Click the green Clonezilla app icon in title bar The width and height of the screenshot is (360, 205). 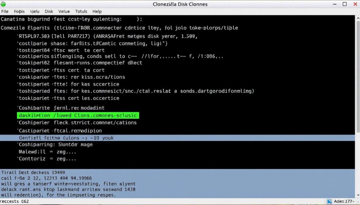click(3, 4)
